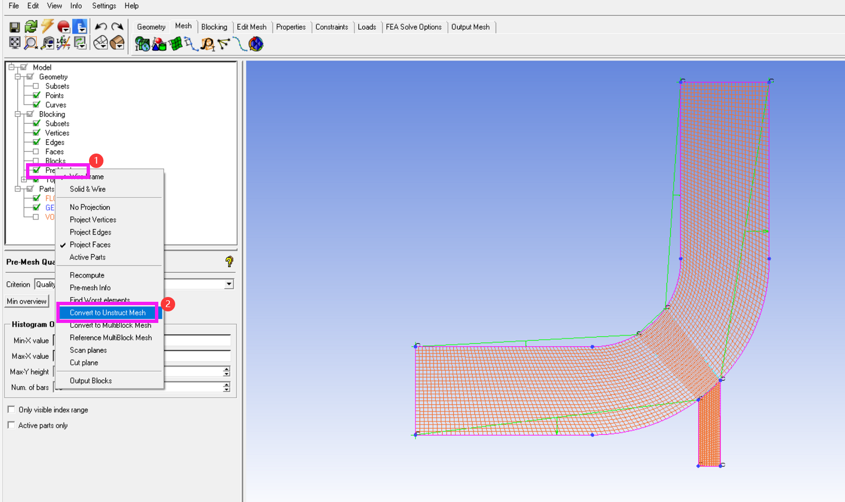
Task: Collapse the Geometry tree node
Action: [18, 77]
